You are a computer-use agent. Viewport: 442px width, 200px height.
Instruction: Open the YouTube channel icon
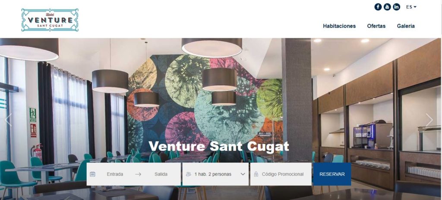click(387, 7)
